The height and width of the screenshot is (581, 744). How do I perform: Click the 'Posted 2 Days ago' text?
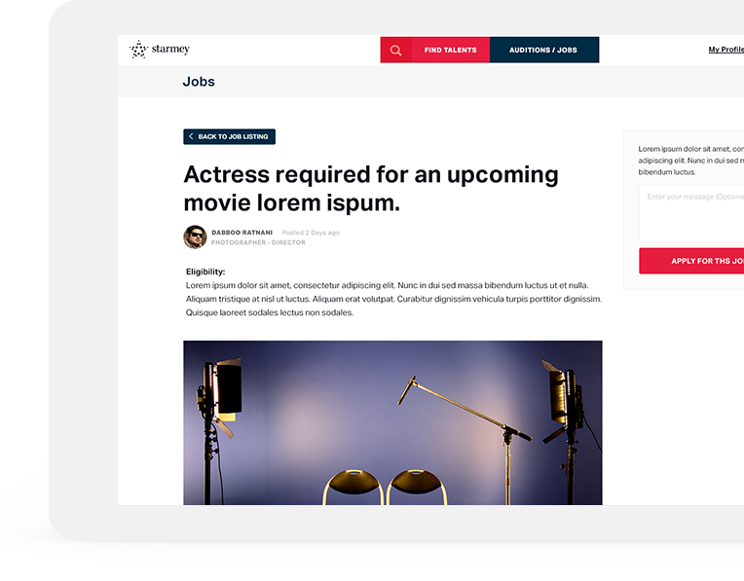click(x=311, y=233)
